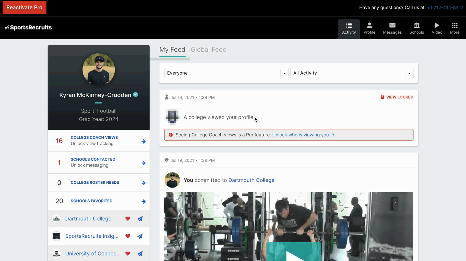The height and width of the screenshot is (261, 466).
Task: Click the UConn logo in favorites list
Action: [x=57, y=254]
